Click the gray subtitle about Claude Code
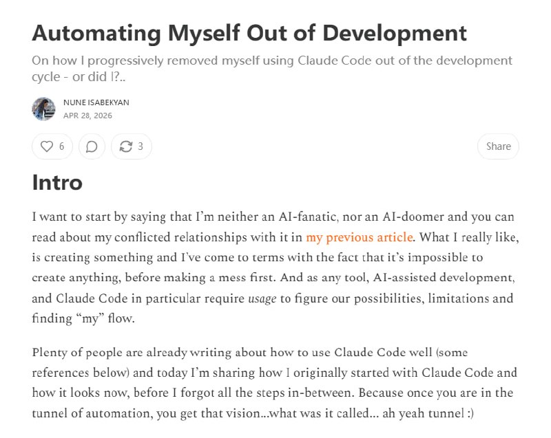Image resolution: width=551 pixels, height=438 pixels. pos(272,68)
